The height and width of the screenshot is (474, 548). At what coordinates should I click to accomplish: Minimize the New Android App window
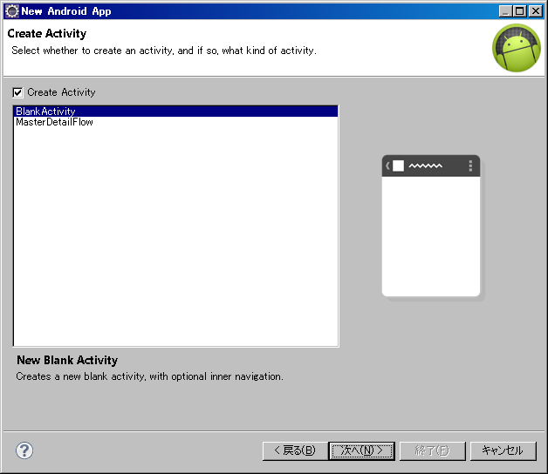coord(505,11)
